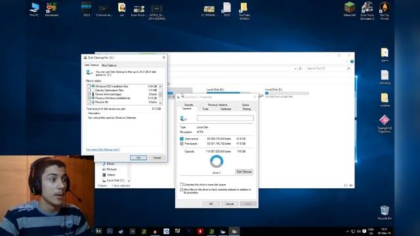Open the Security tab in Properties
420x236 pixels.
(188, 105)
